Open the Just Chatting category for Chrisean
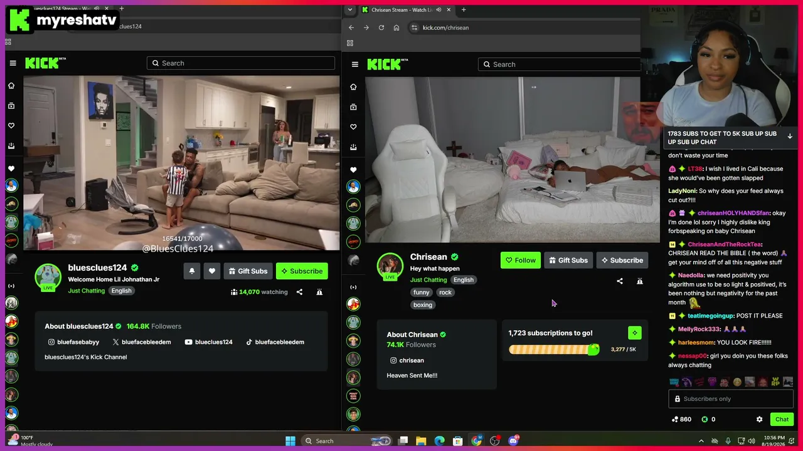 428,280
